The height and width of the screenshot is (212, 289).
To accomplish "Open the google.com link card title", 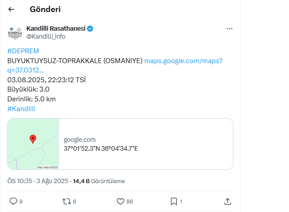I will (80, 140).
